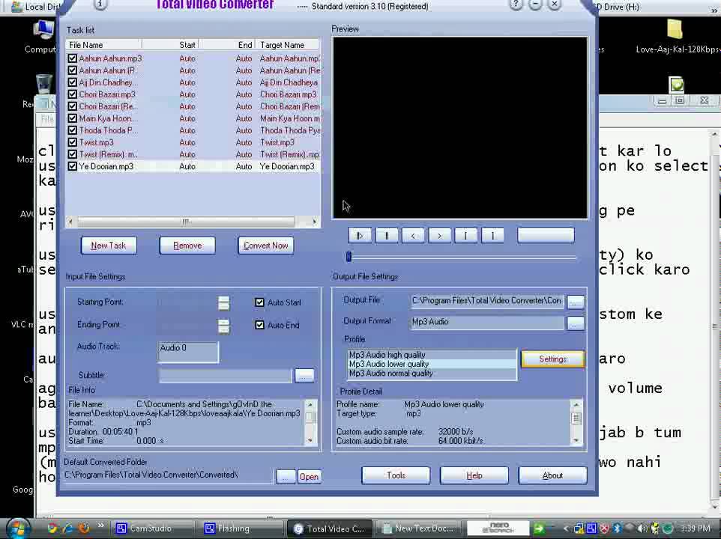The image size is (721, 539).
Task: Switch to CamStudio taskbar window
Action: (150, 529)
